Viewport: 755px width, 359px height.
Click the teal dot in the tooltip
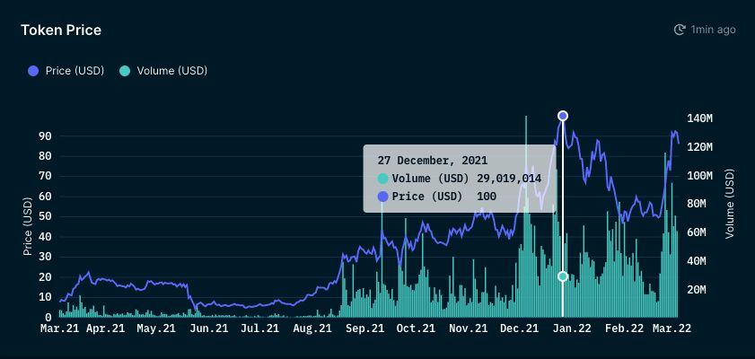pyautogui.click(x=382, y=179)
